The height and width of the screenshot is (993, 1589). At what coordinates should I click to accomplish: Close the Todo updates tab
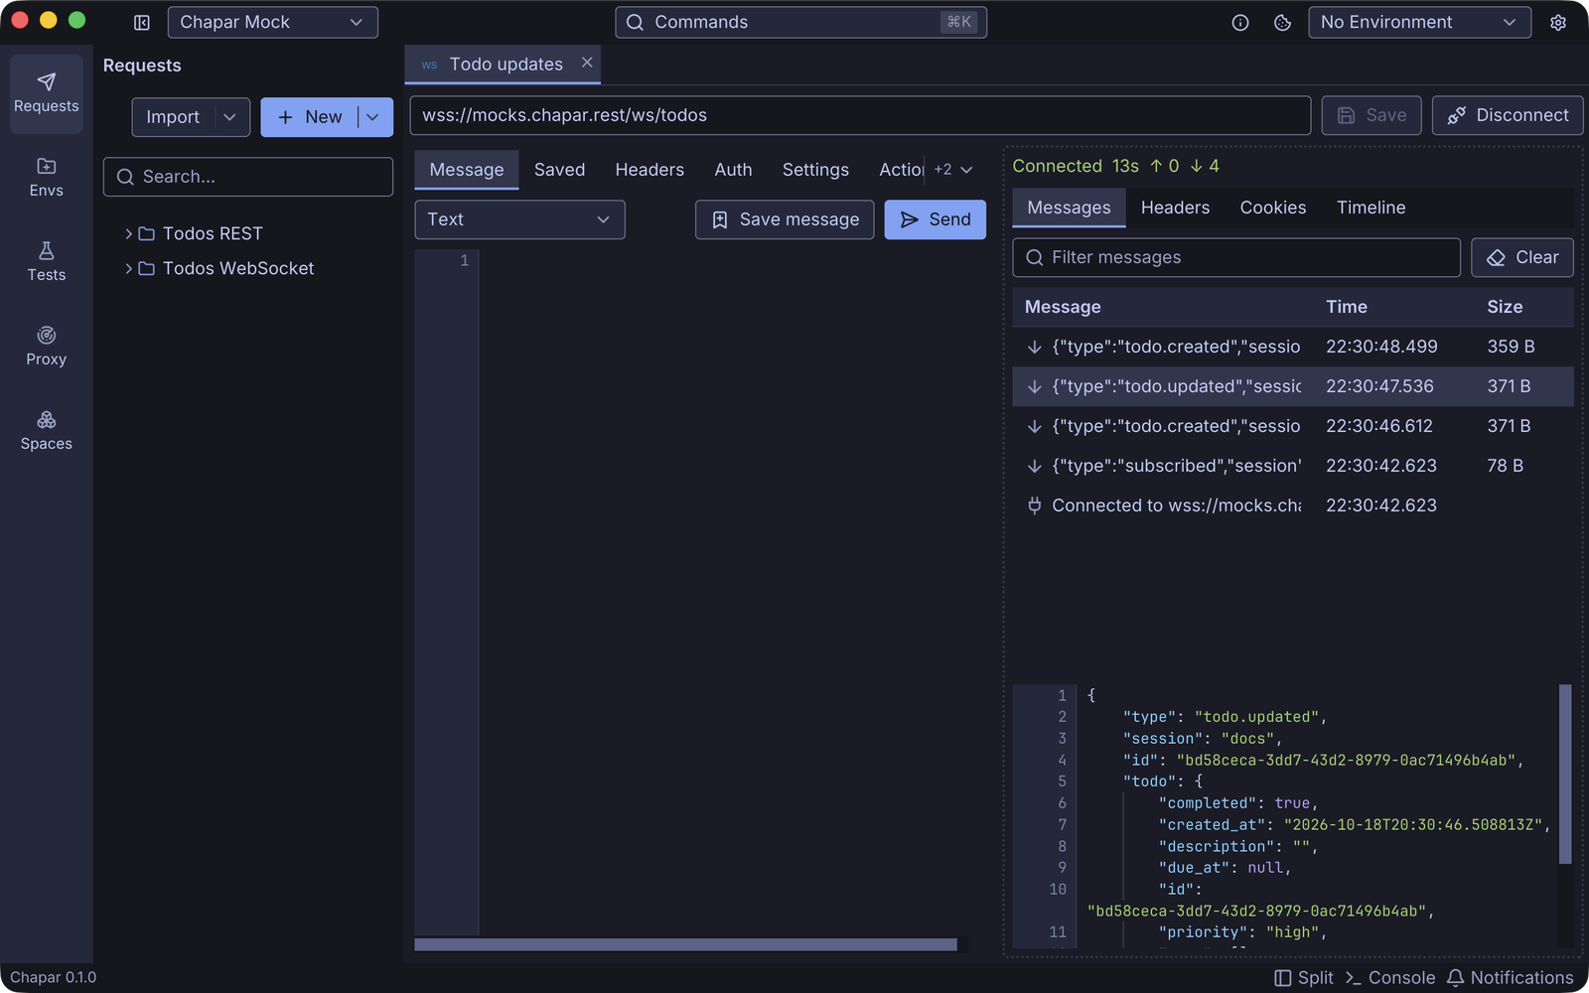pos(587,63)
